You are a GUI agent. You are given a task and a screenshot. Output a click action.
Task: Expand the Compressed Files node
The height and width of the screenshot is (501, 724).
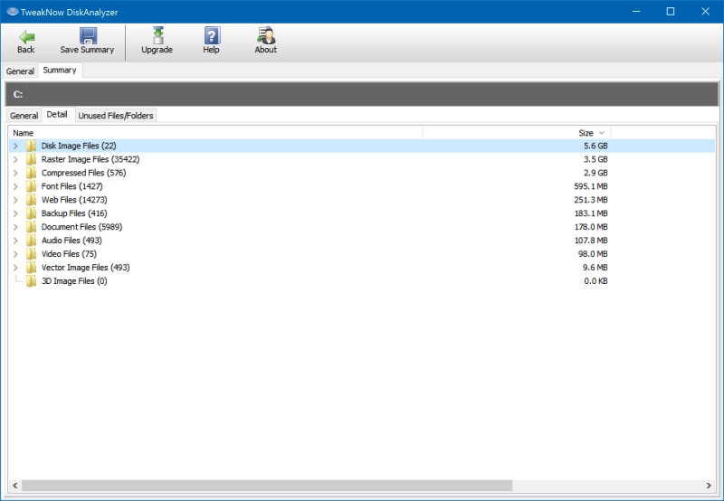click(15, 173)
